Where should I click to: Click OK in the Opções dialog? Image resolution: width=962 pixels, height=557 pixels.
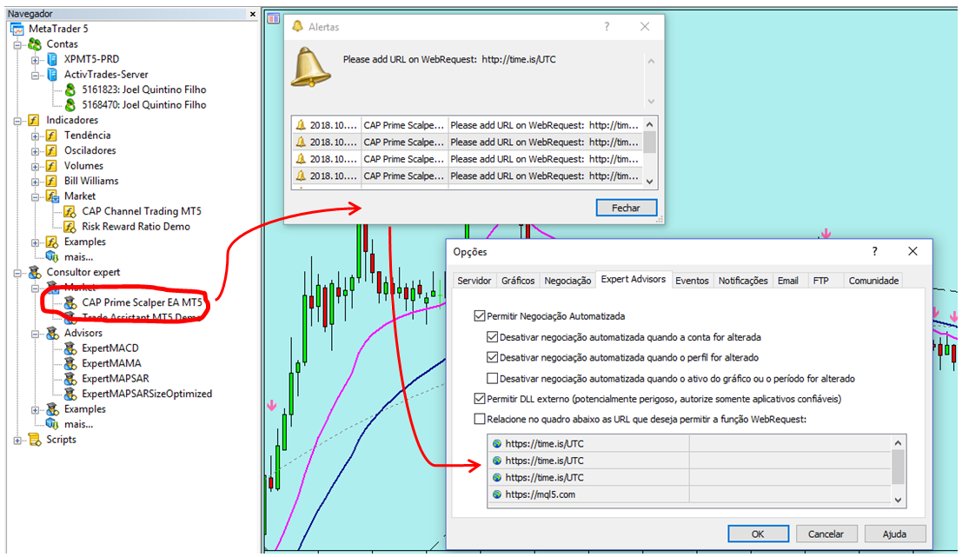(758, 534)
